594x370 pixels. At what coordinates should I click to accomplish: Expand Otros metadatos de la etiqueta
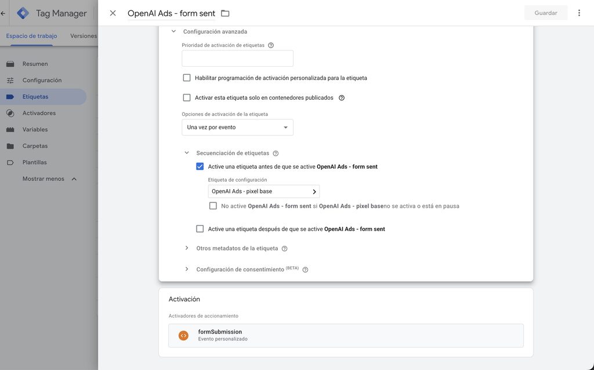187,248
